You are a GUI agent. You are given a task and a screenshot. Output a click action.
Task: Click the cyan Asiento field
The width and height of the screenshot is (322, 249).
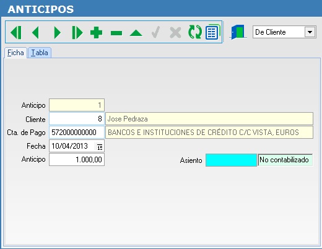coord(231,160)
